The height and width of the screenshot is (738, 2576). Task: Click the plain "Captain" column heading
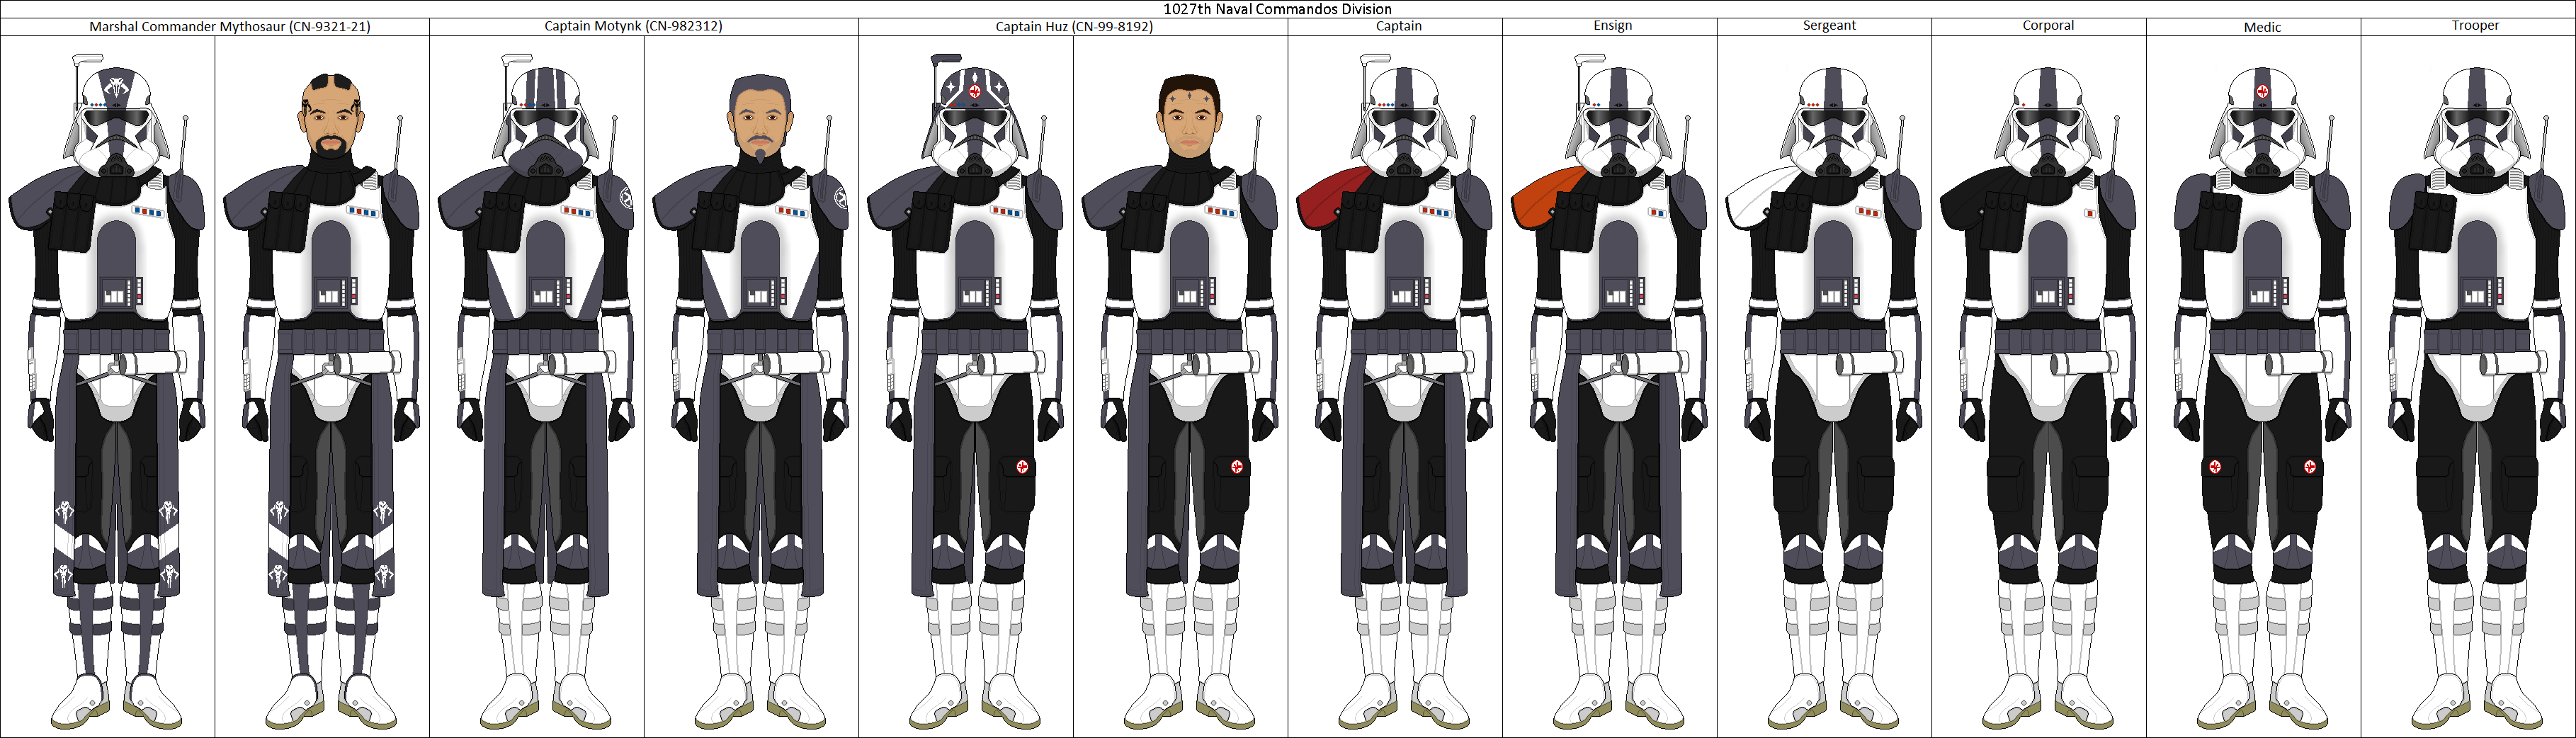pyautogui.click(x=1398, y=26)
